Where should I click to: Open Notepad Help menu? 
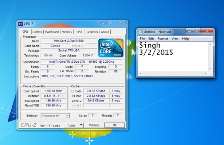[185, 38]
